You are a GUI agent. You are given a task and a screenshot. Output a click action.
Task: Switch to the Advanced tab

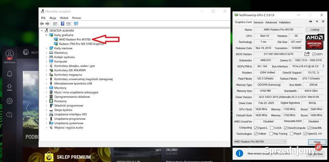271,22
